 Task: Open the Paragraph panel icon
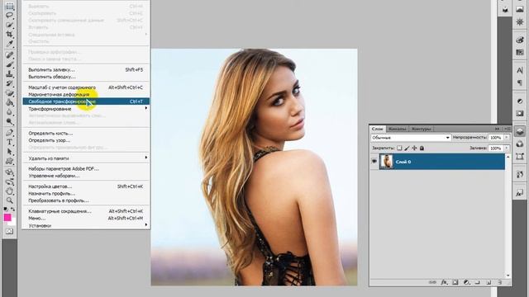(520, 82)
